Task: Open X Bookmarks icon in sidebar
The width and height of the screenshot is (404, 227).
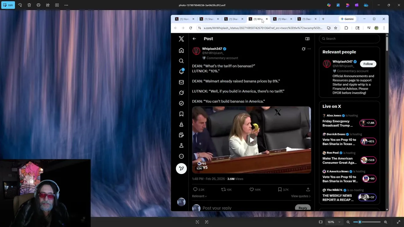Action: [x=181, y=114]
